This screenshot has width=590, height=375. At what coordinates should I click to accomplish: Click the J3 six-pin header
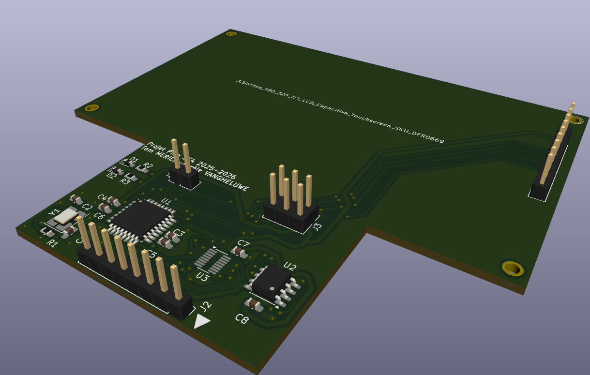coord(290,216)
